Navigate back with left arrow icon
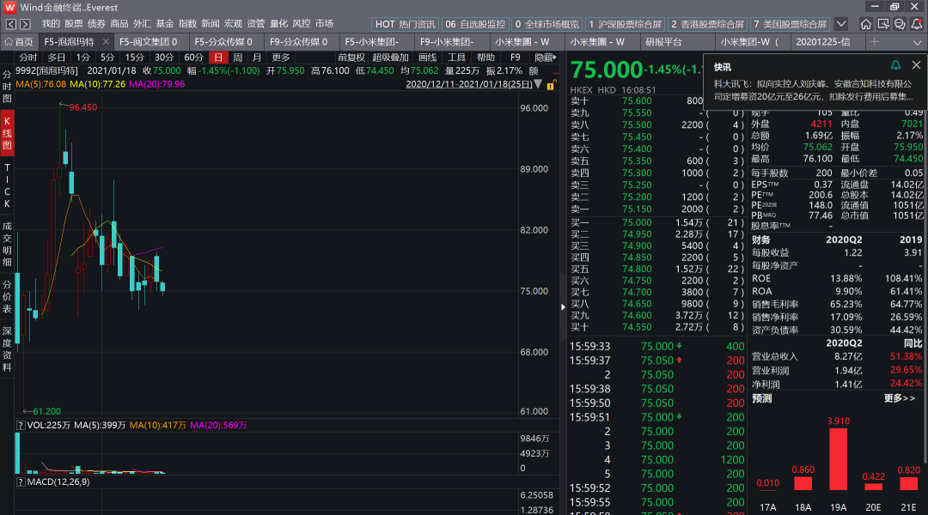The image size is (928, 515). click(11, 24)
